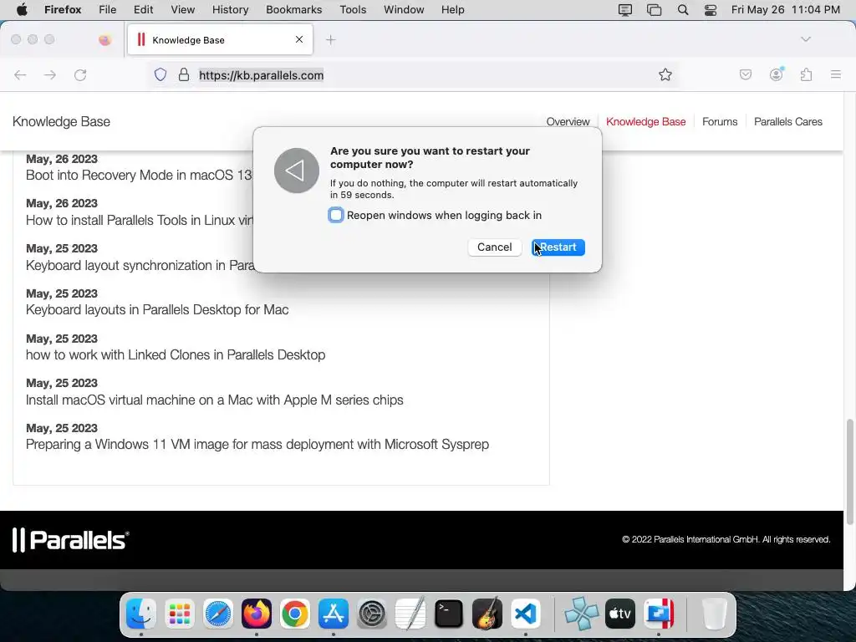
Task: Open the File menu
Action: click(107, 9)
